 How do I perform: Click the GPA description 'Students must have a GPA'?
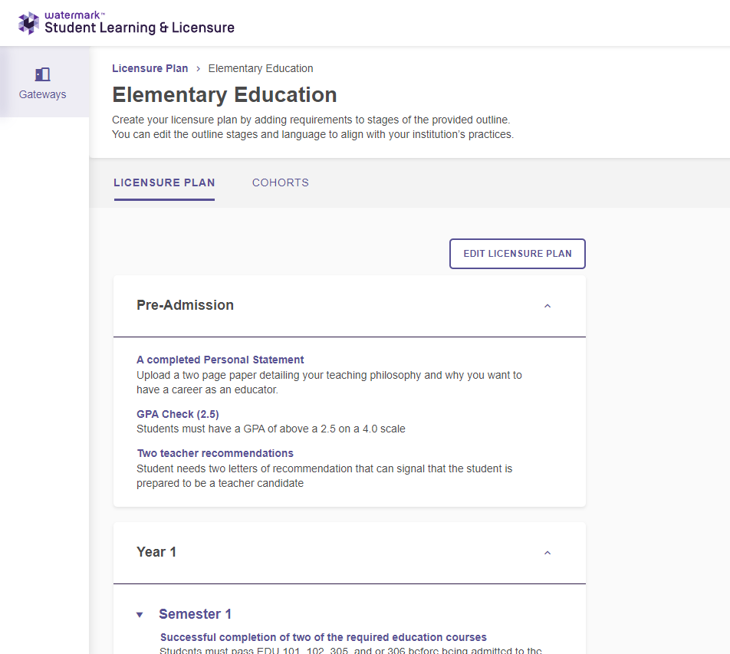coord(271,429)
